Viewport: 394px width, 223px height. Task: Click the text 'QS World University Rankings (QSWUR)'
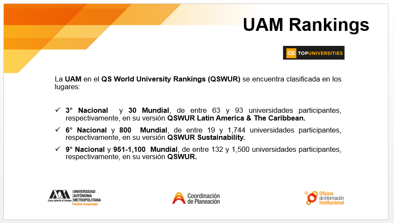[171, 79]
